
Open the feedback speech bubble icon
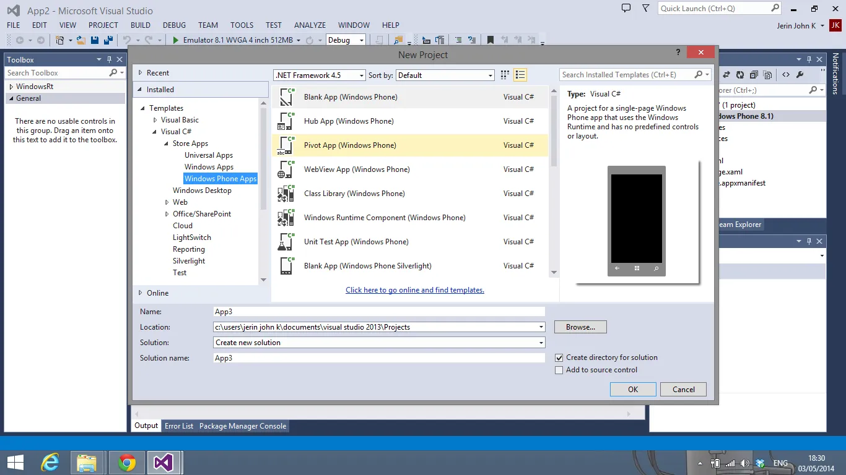point(626,8)
